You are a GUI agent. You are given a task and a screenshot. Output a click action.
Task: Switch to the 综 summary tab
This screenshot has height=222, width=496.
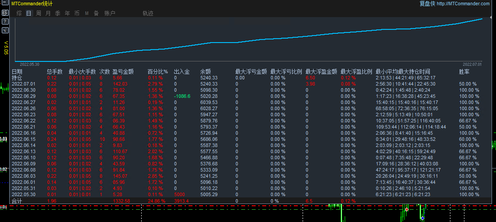point(19,13)
